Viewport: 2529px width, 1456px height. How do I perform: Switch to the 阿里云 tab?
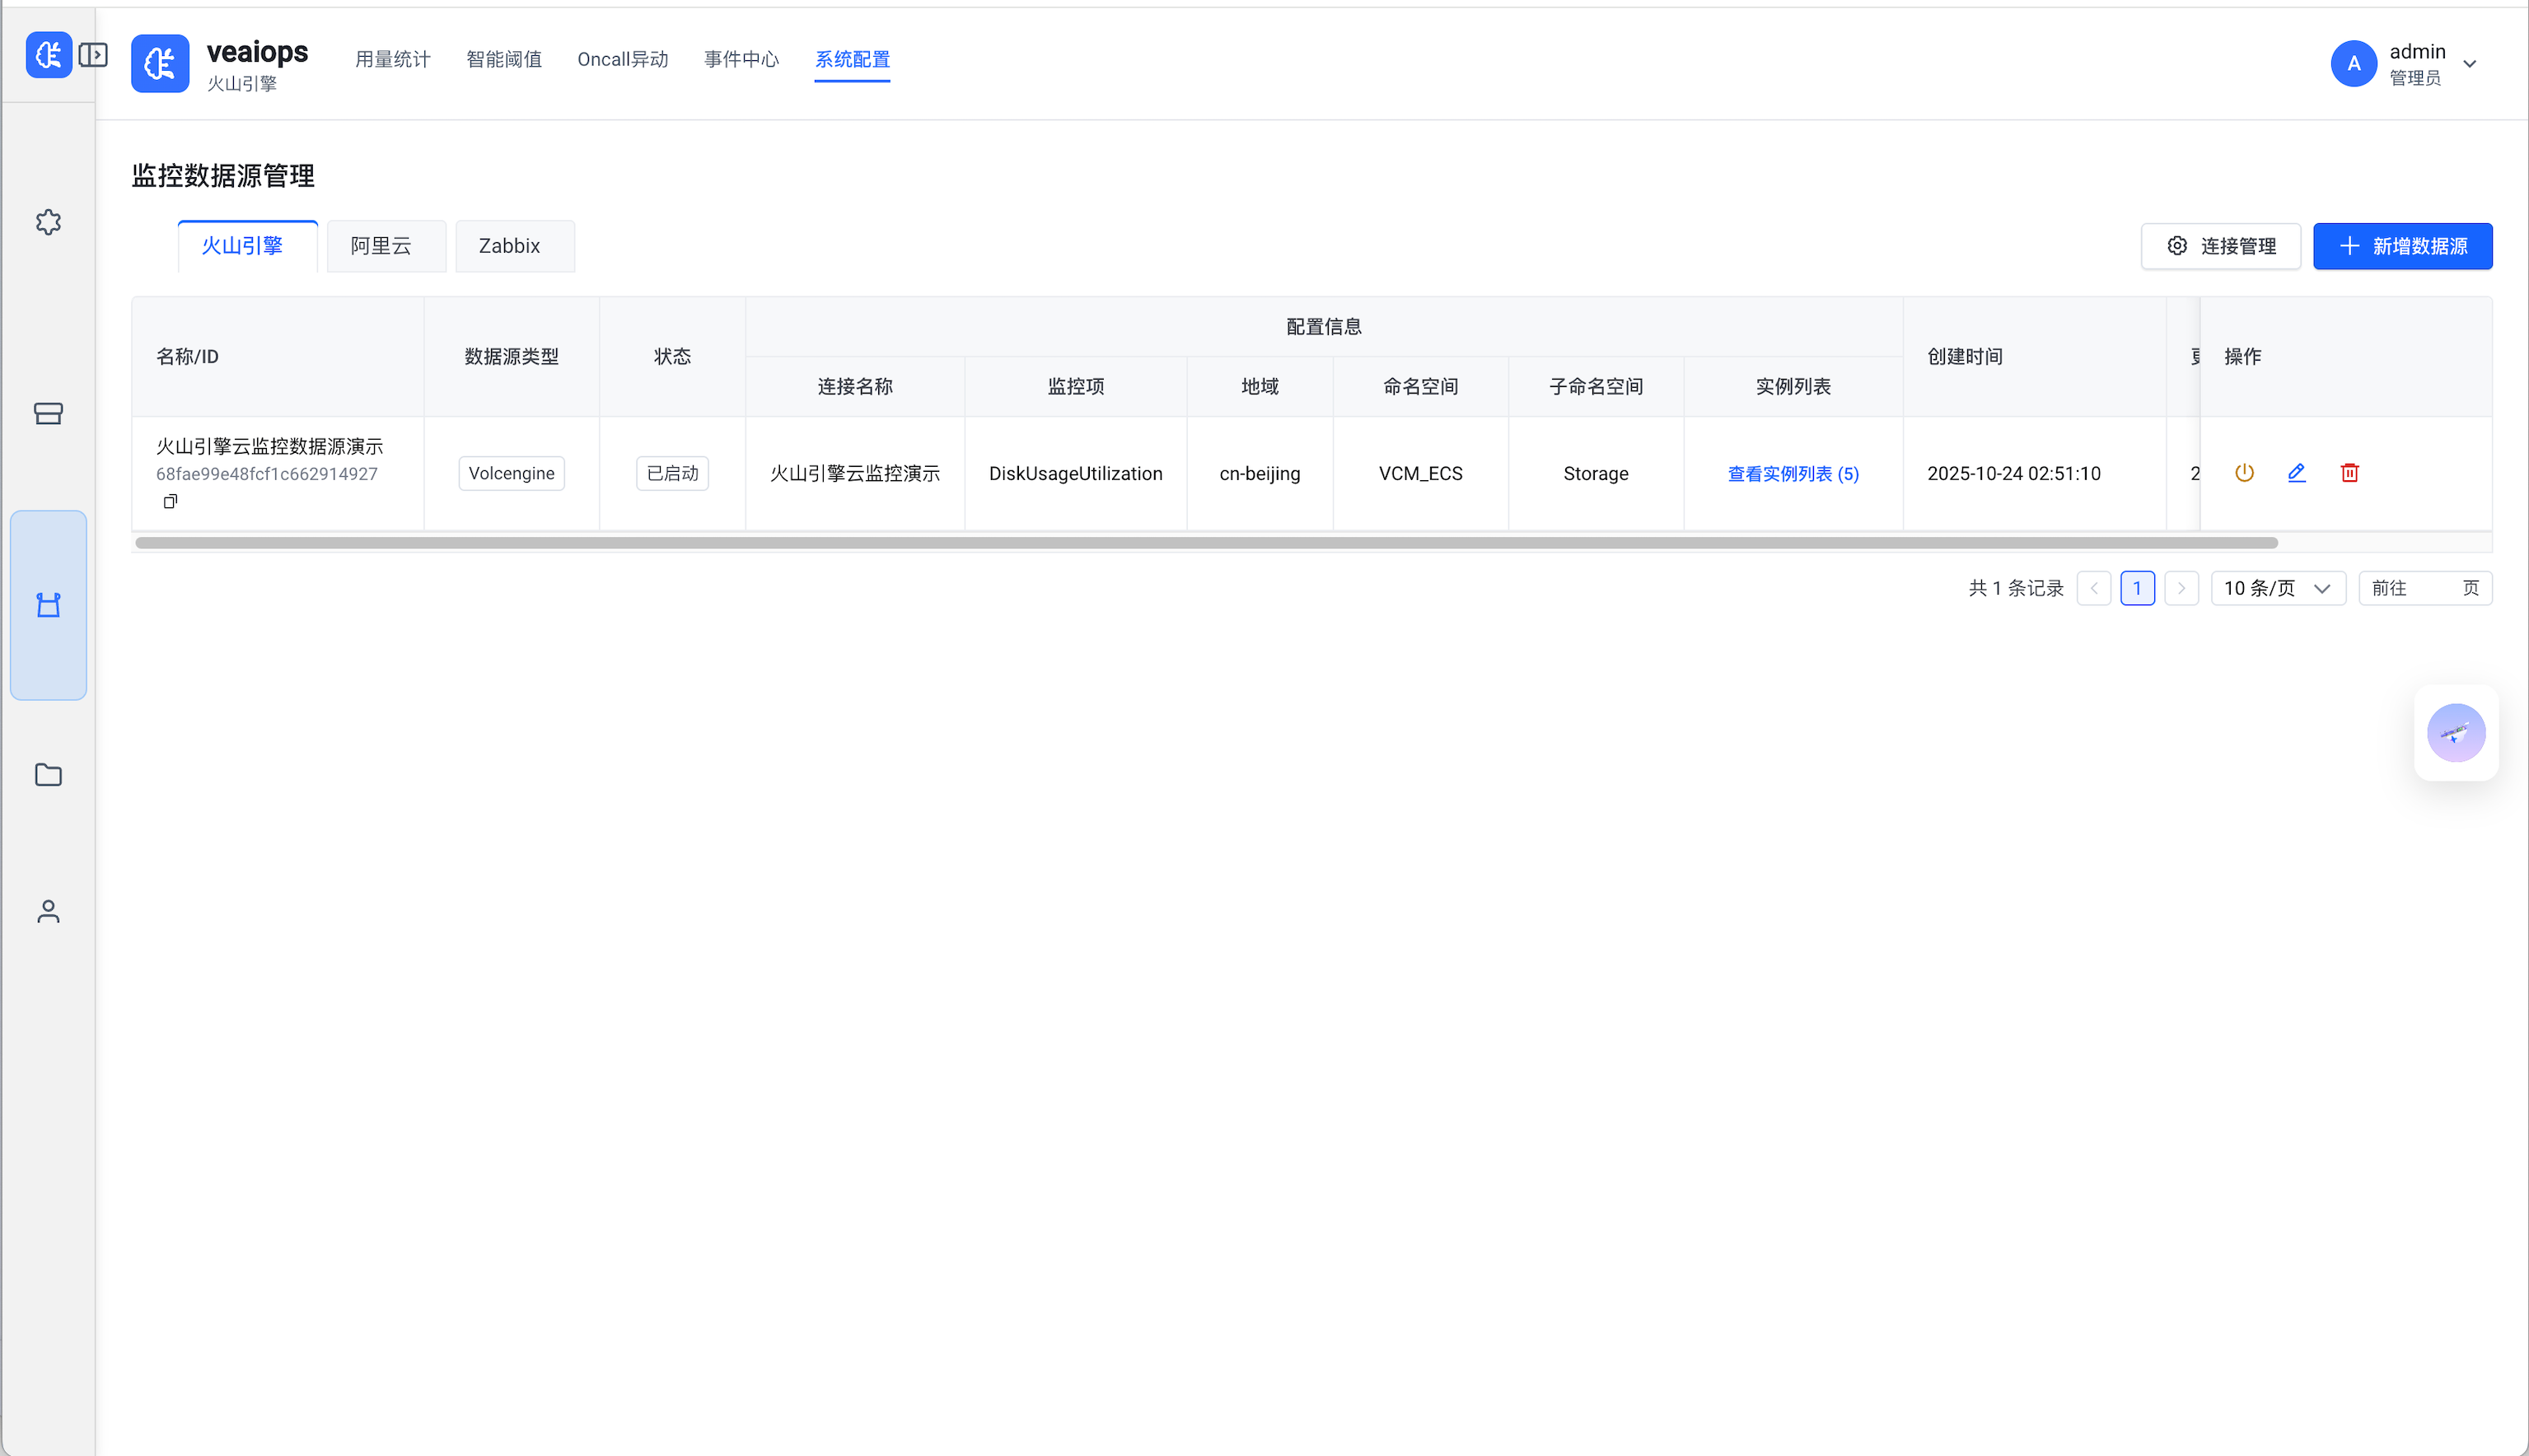[x=385, y=246]
